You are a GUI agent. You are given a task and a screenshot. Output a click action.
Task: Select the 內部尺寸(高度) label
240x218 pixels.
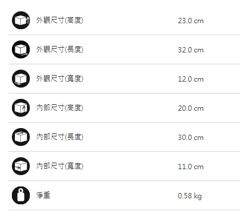click(60, 108)
